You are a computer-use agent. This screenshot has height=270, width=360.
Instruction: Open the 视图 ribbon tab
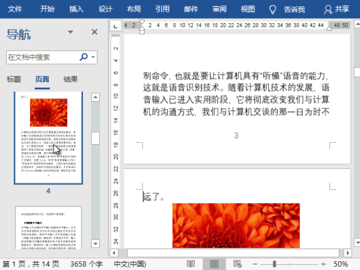pyautogui.click(x=248, y=9)
